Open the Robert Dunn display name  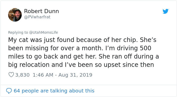[41, 11]
